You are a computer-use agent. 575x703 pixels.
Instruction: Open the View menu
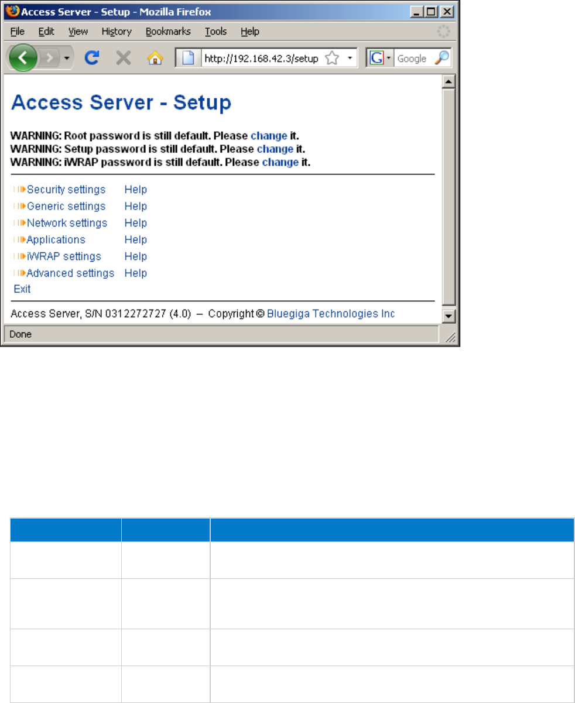(78, 31)
